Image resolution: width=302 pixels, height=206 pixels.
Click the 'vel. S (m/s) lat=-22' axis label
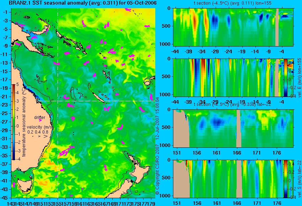click(x=299, y=179)
